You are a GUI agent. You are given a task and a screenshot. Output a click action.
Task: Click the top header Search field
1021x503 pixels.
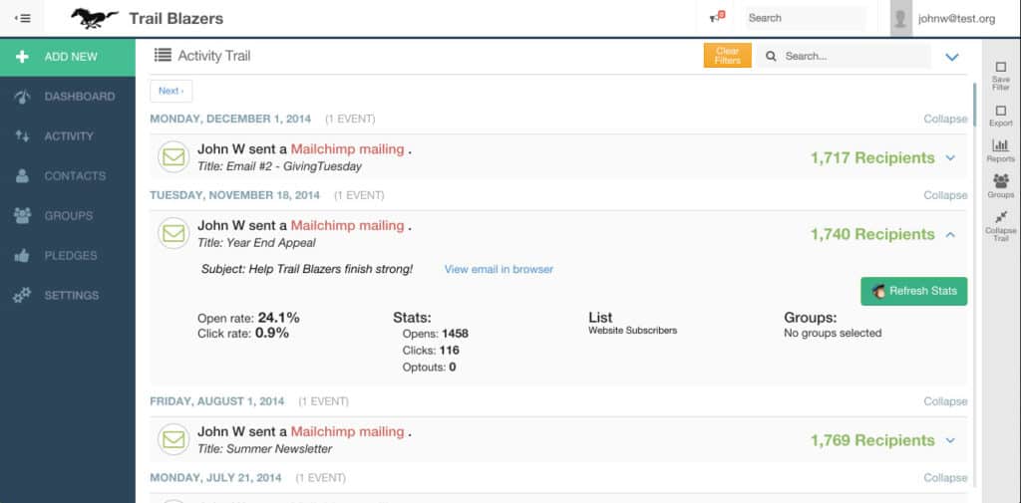click(806, 18)
